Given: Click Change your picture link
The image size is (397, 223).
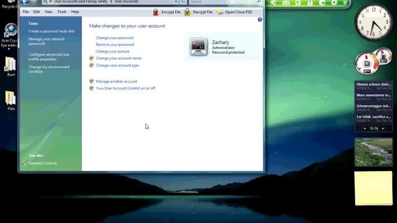Looking at the screenshot, I should click(112, 51).
